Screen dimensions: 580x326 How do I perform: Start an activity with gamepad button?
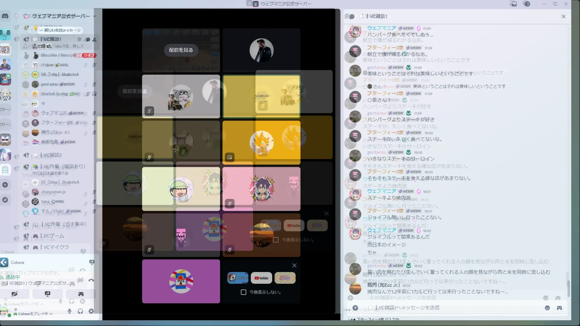tap(81, 294)
